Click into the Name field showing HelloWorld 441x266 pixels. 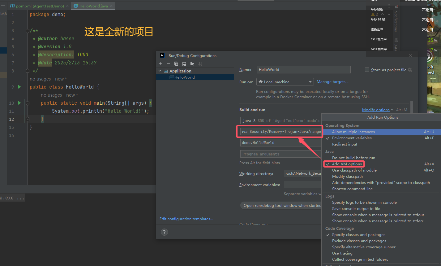[304, 70]
